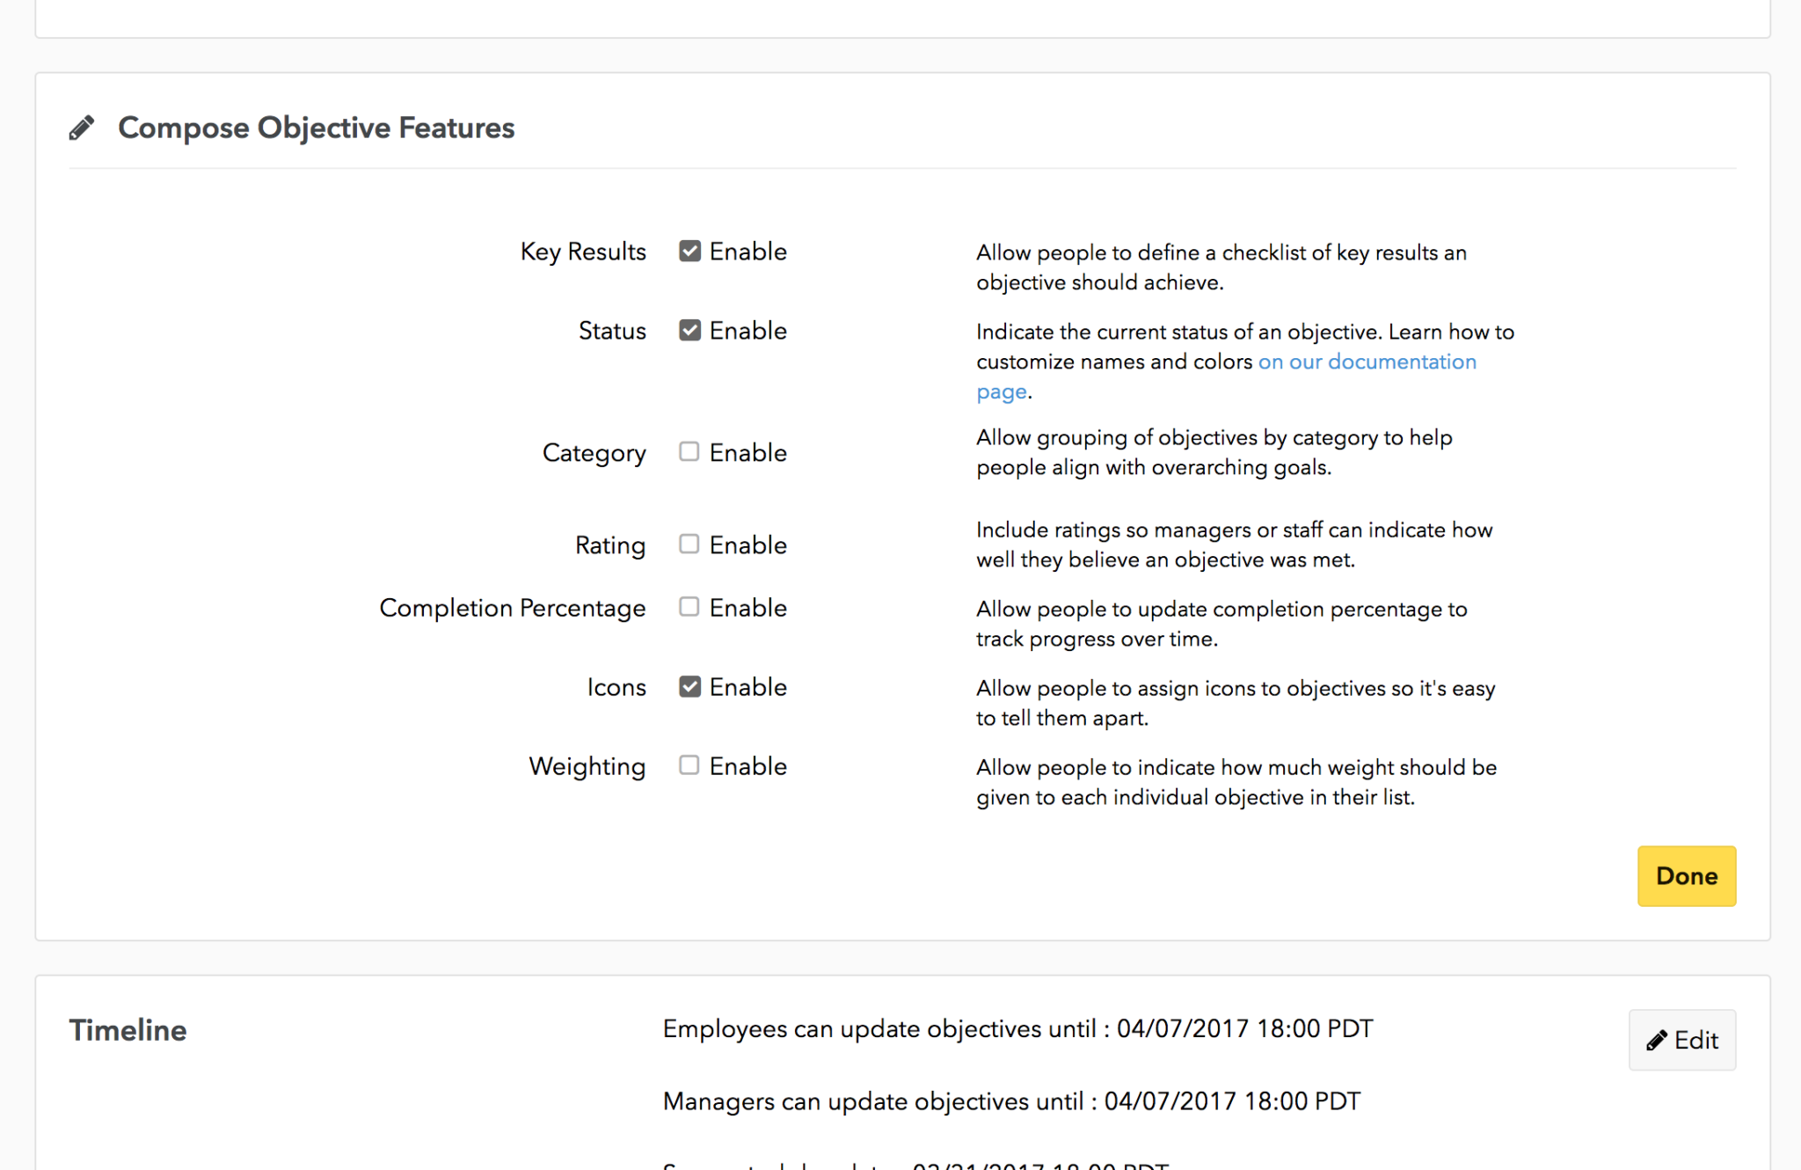Click the pencil icon in the Edit button
This screenshot has height=1170, width=1801.
tap(1657, 1041)
